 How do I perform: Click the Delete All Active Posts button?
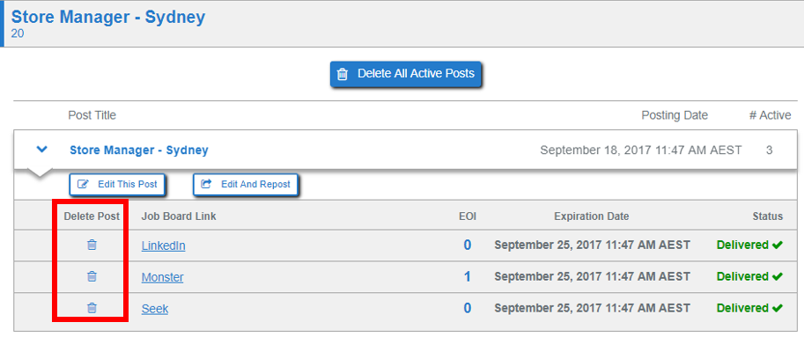tap(406, 74)
